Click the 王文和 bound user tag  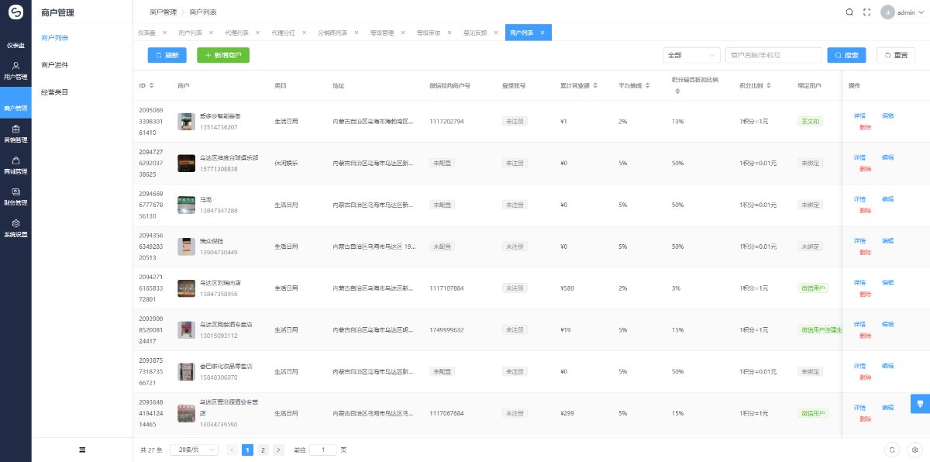tap(809, 122)
